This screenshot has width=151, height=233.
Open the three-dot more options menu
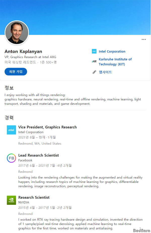pos(143,39)
